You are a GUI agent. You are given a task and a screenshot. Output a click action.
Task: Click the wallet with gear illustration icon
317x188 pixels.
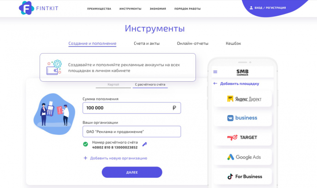click(x=54, y=67)
